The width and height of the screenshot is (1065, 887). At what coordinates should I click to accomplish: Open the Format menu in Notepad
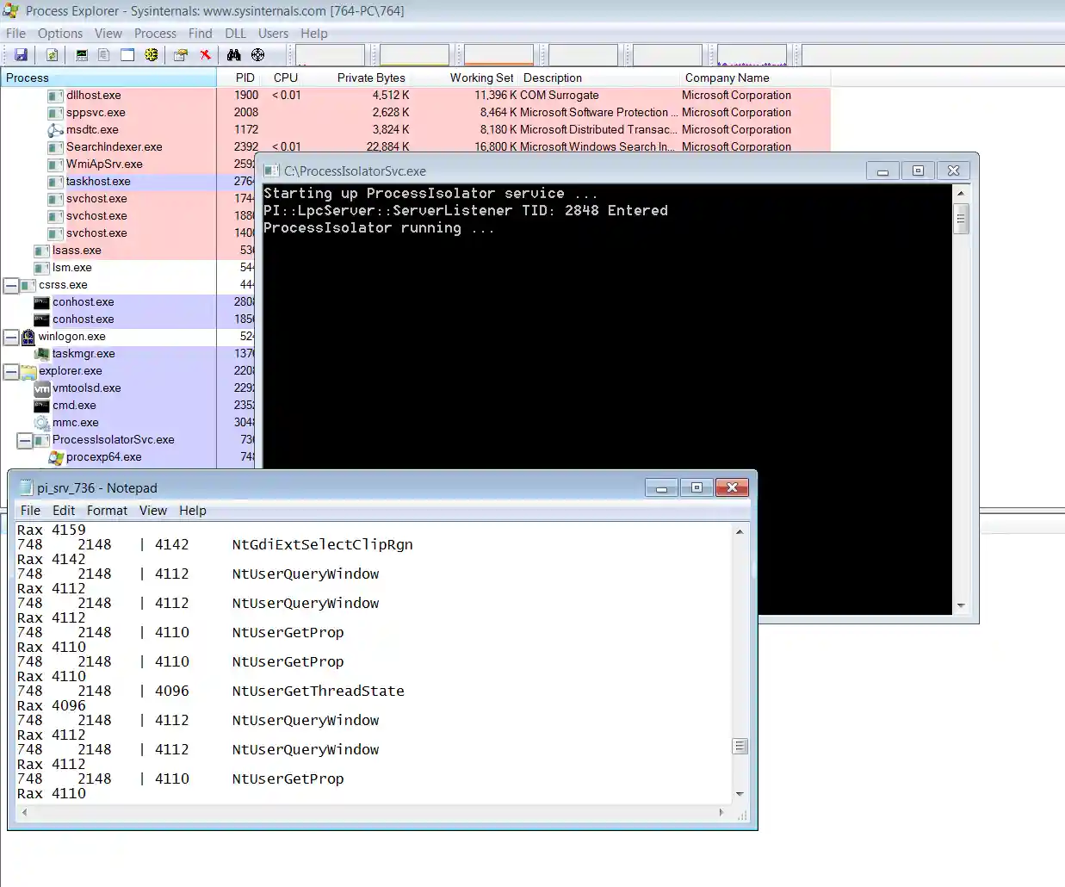click(x=107, y=511)
